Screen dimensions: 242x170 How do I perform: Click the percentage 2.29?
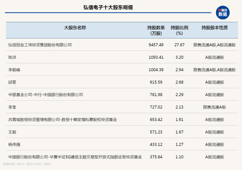coord(179,95)
